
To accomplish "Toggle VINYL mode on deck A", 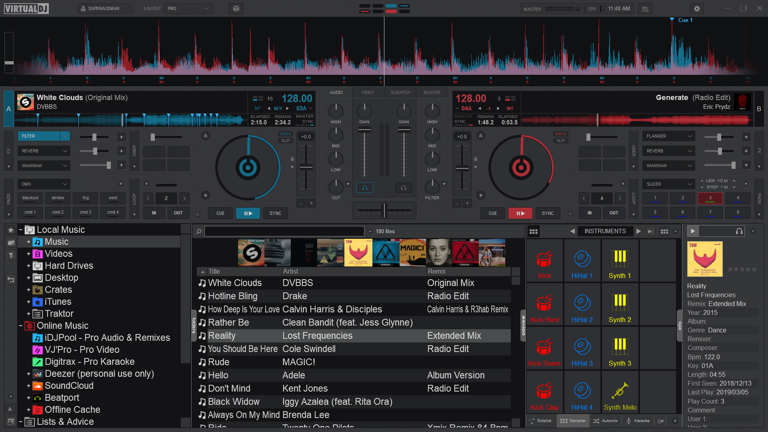I will [285, 134].
